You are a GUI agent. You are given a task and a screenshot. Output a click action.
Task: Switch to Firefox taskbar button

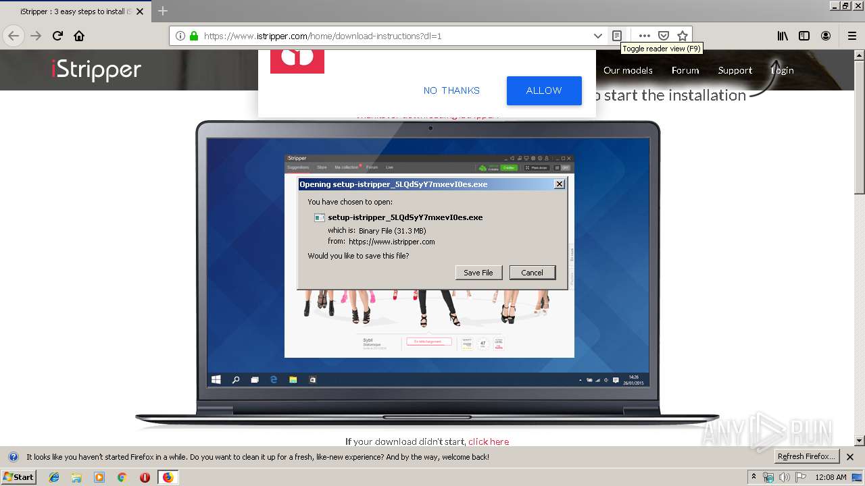coord(168,477)
